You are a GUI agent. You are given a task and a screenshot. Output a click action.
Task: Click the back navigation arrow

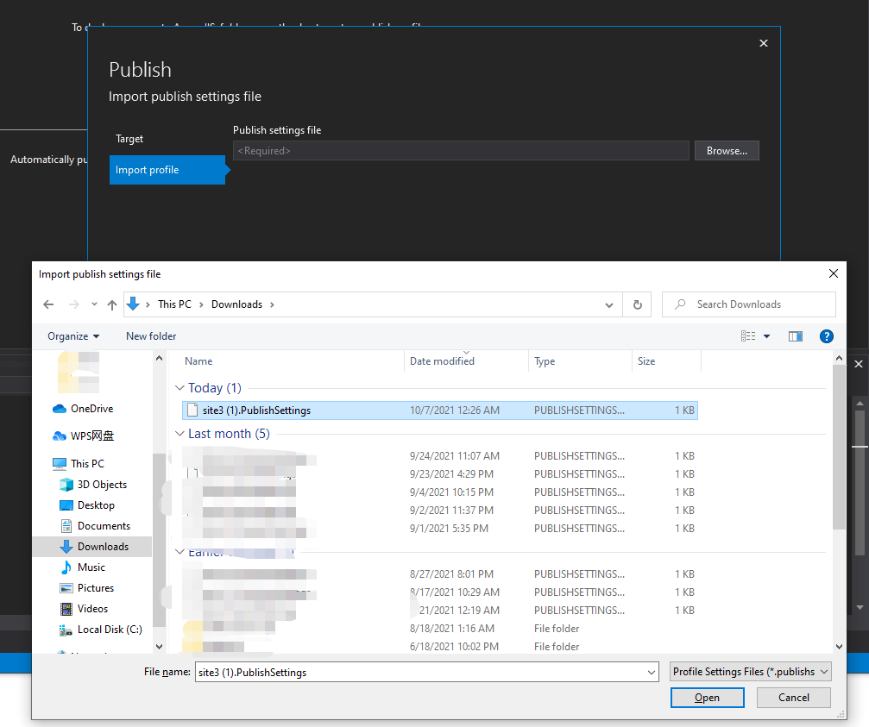48,304
